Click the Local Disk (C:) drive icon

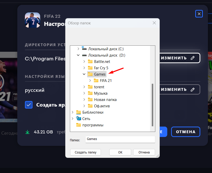(x=84, y=49)
